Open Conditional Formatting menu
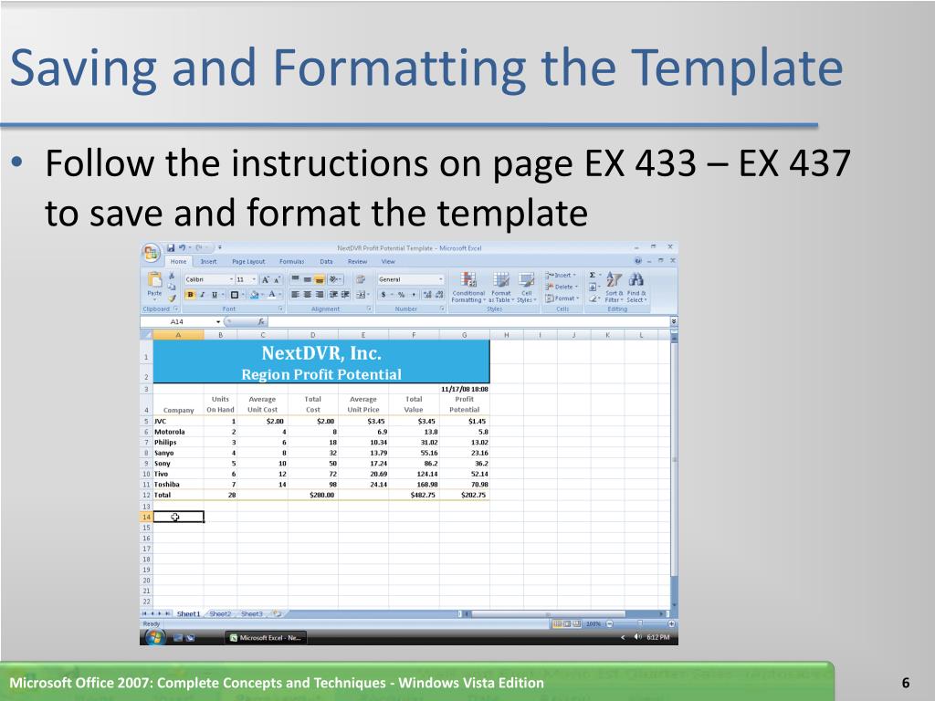 tap(468, 288)
